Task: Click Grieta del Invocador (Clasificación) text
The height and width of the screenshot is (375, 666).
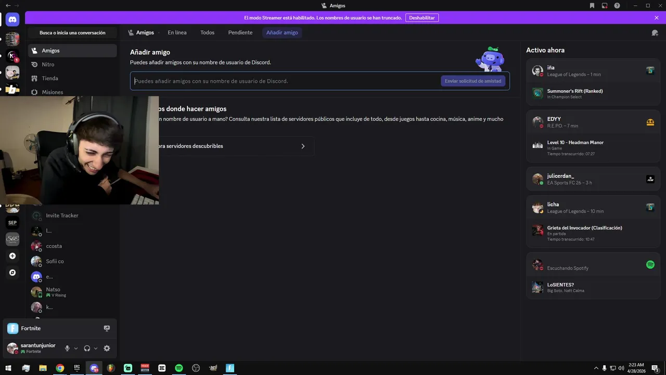Action: pyautogui.click(x=585, y=228)
